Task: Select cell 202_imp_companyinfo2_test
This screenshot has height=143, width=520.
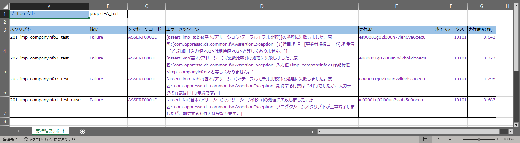Action: coord(49,65)
